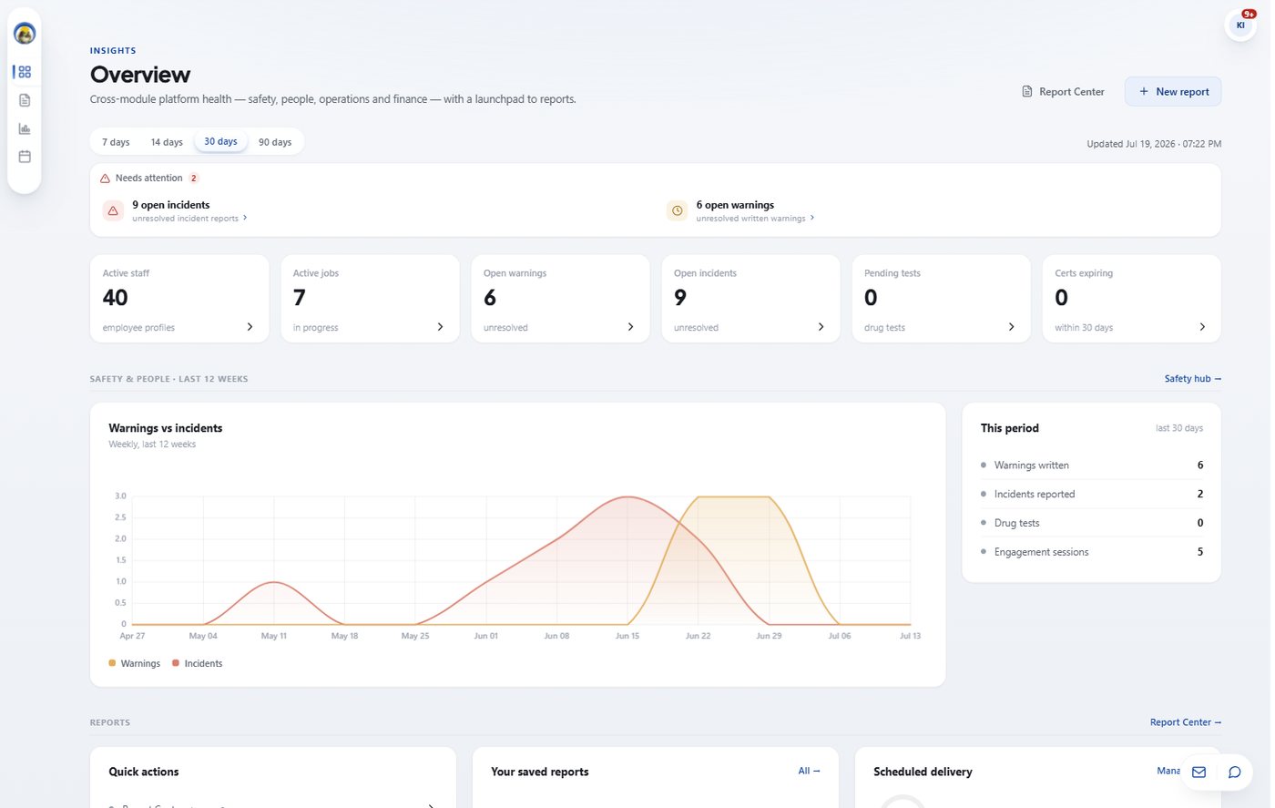Expand the first Quick actions row arrow
The image size is (1275, 808).
(431, 805)
